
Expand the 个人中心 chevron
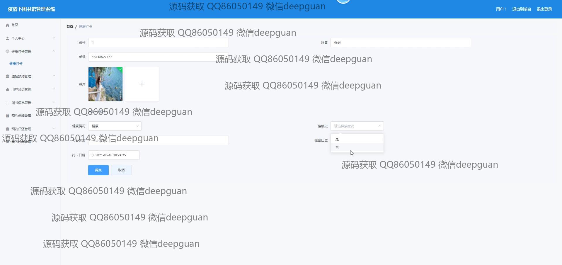(54, 38)
